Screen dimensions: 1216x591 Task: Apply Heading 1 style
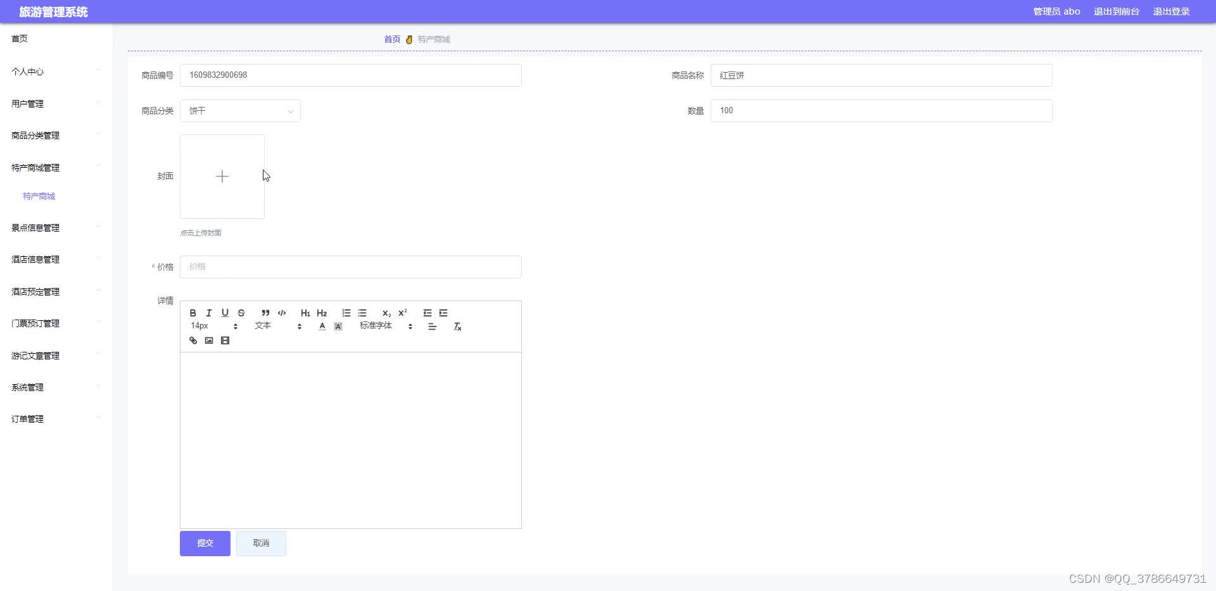click(x=305, y=313)
